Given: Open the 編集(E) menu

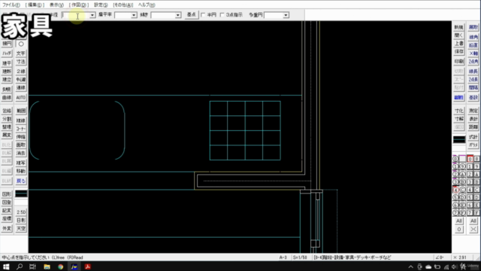Looking at the screenshot, I should pos(35,5).
